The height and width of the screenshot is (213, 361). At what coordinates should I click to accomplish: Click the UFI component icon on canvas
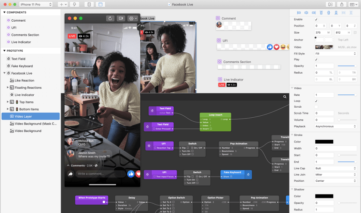click(219, 40)
